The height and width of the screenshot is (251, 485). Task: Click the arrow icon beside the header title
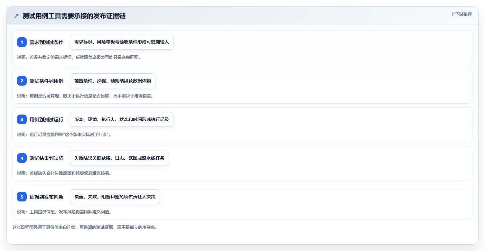[16, 16]
